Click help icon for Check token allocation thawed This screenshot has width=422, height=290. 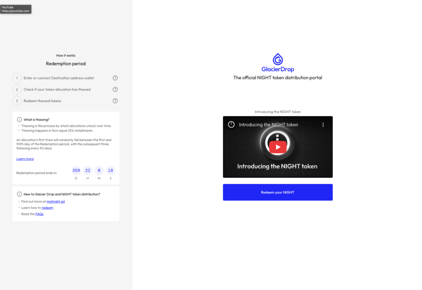pos(115,89)
